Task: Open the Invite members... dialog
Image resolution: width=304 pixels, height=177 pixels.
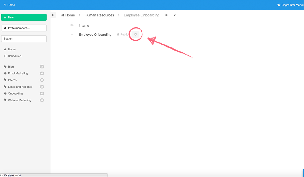Action: (24, 28)
